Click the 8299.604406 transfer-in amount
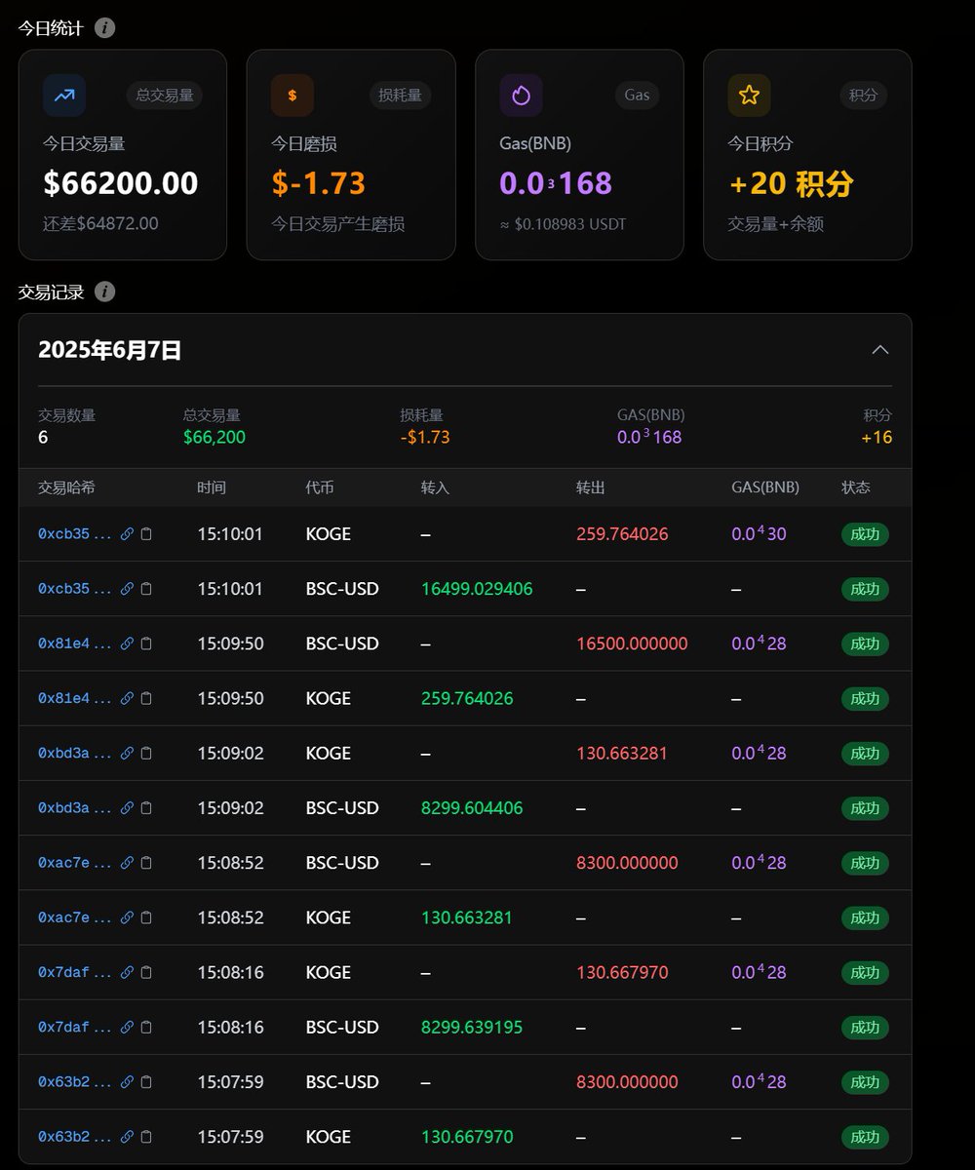 472,807
